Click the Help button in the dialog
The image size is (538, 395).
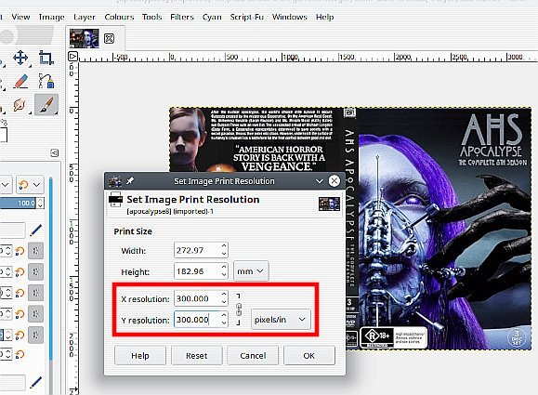(140, 356)
